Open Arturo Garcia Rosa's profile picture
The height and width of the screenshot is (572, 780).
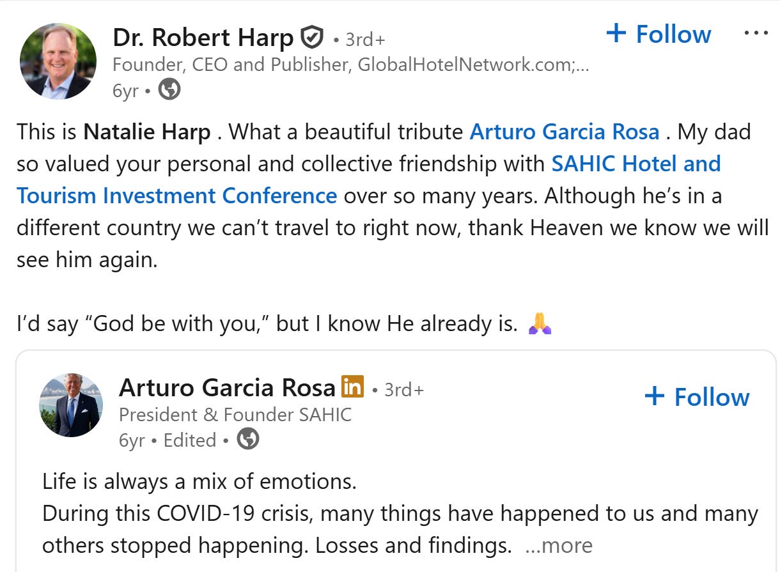[71, 405]
